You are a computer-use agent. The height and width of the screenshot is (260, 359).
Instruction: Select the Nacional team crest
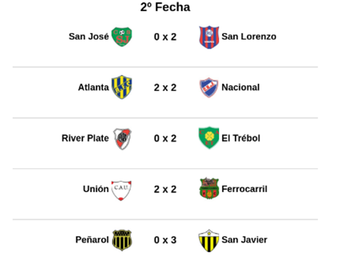(x=209, y=87)
